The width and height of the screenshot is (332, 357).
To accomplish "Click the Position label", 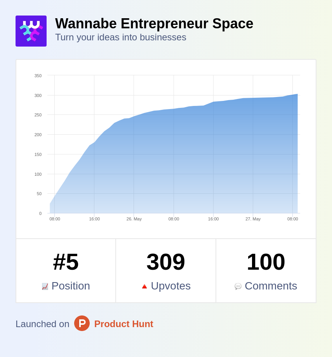I will coord(71,286).
